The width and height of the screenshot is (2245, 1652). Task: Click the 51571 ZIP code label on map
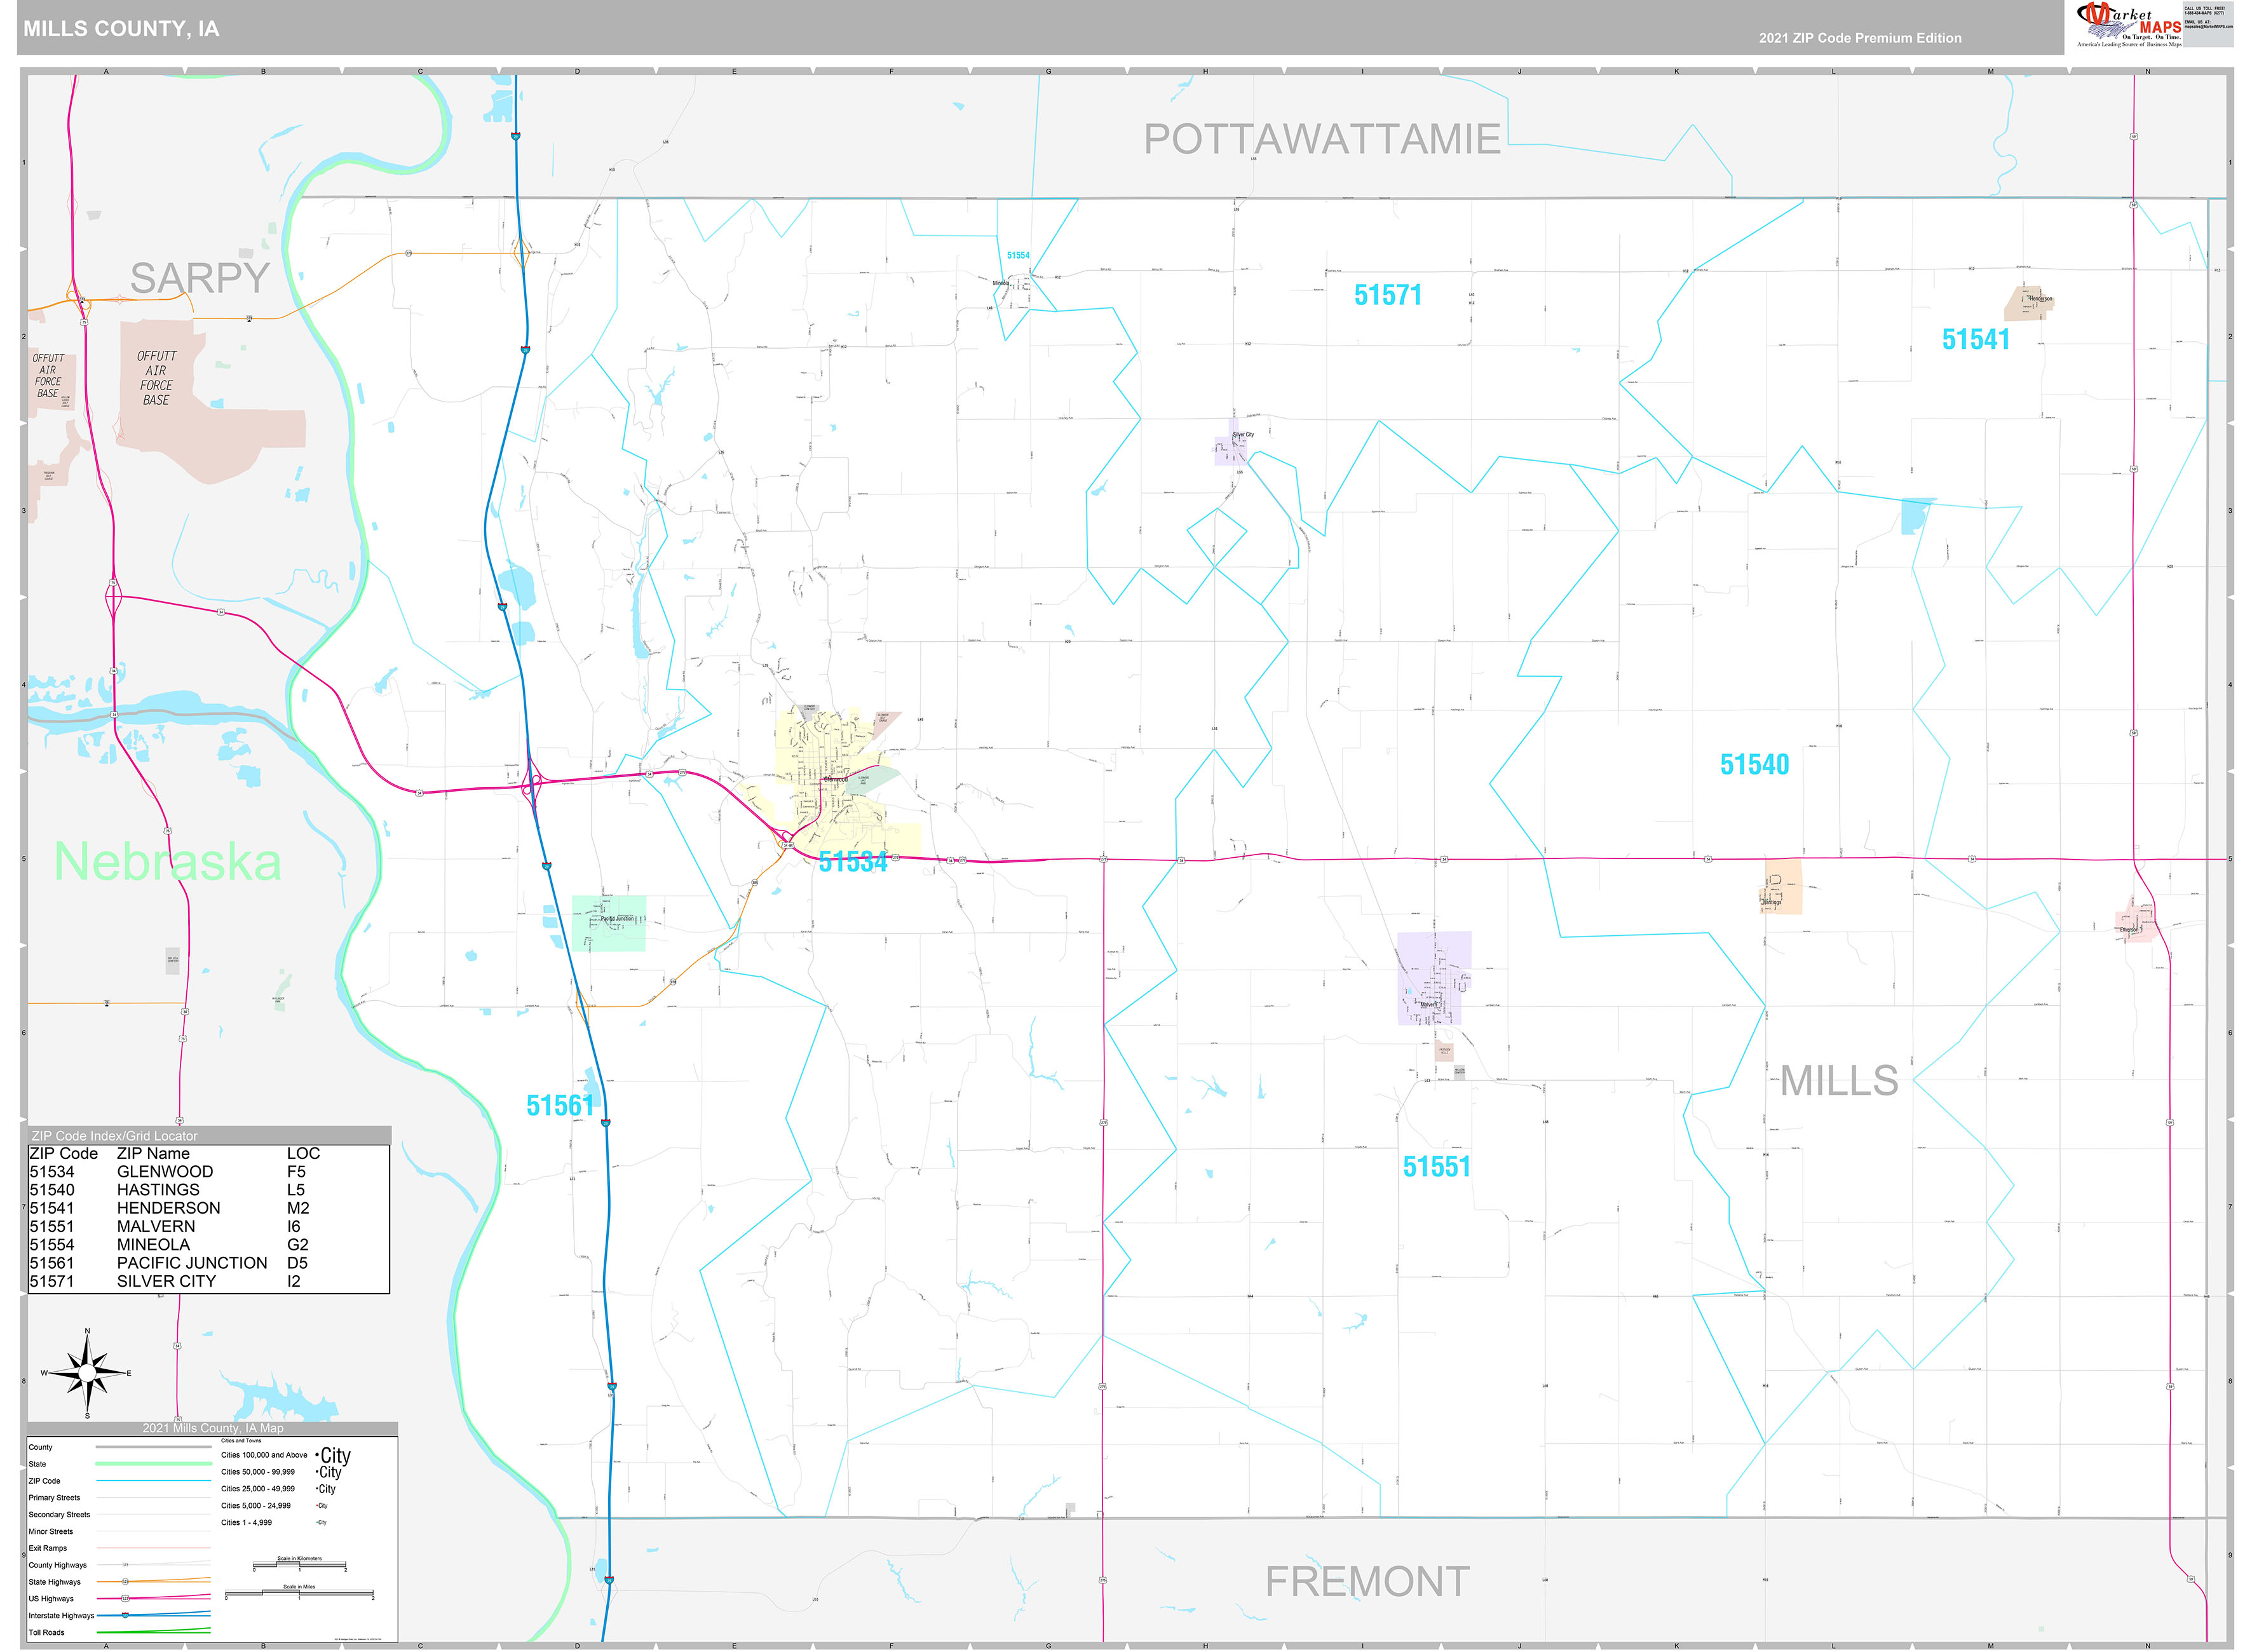click(x=1387, y=295)
